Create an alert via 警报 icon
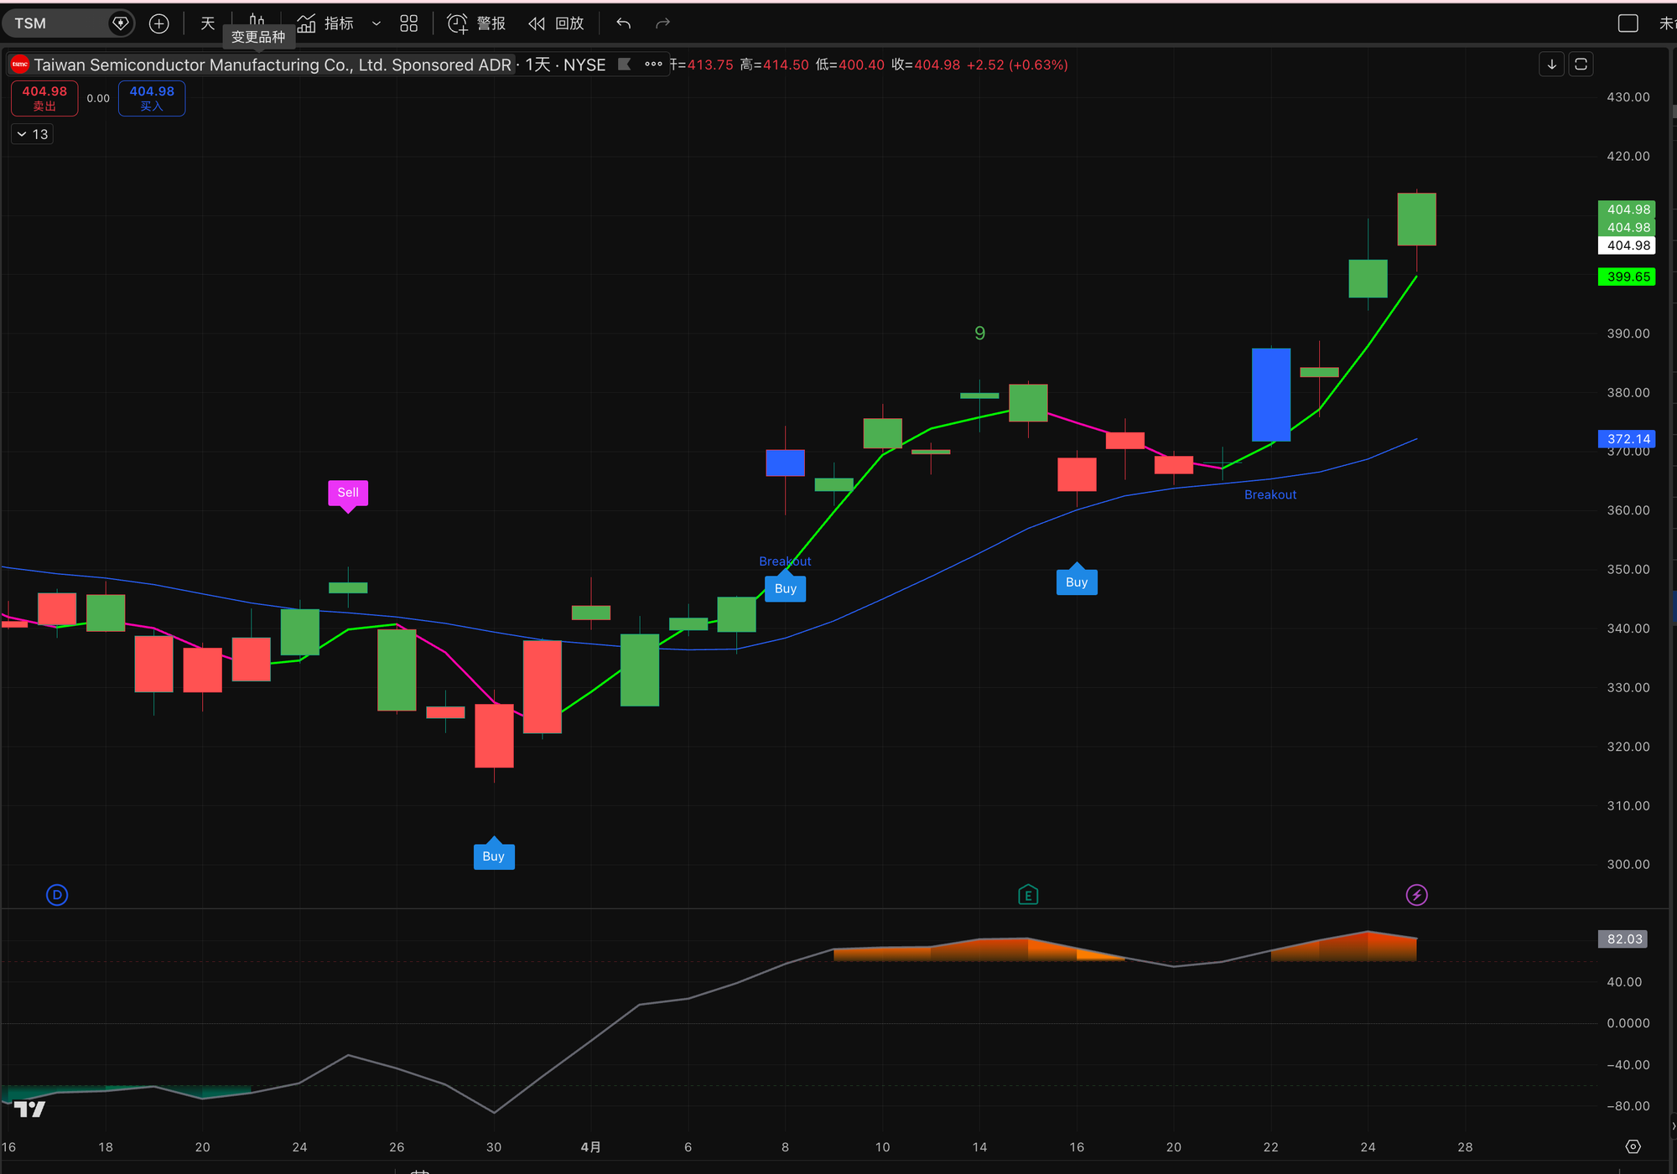This screenshot has width=1677, height=1174. [x=476, y=23]
